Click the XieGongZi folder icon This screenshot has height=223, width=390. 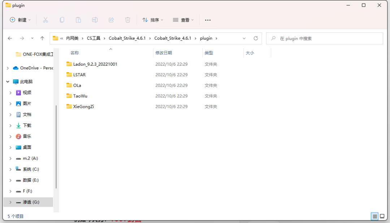pyautogui.click(x=69, y=106)
